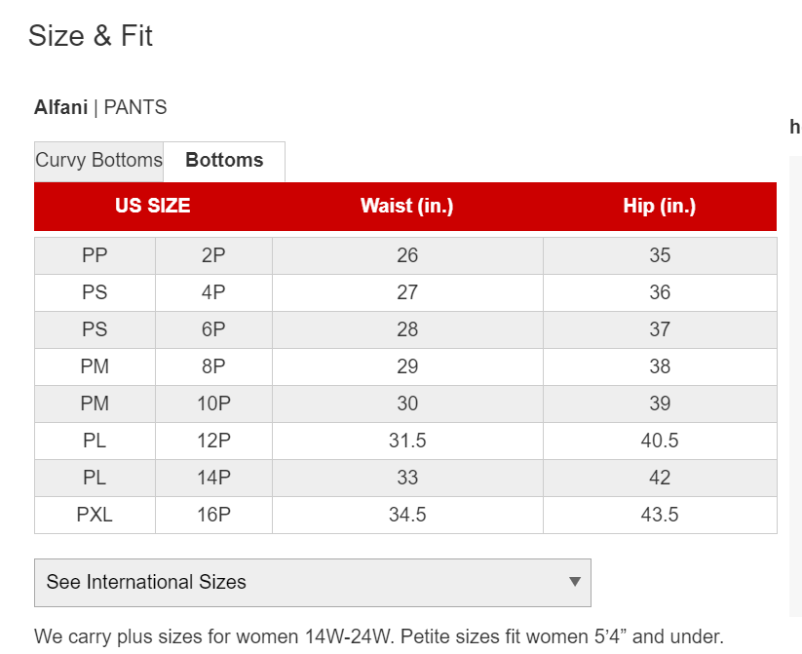Open the See International Sizes dropdown
The height and width of the screenshot is (654, 802).
click(x=313, y=582)
